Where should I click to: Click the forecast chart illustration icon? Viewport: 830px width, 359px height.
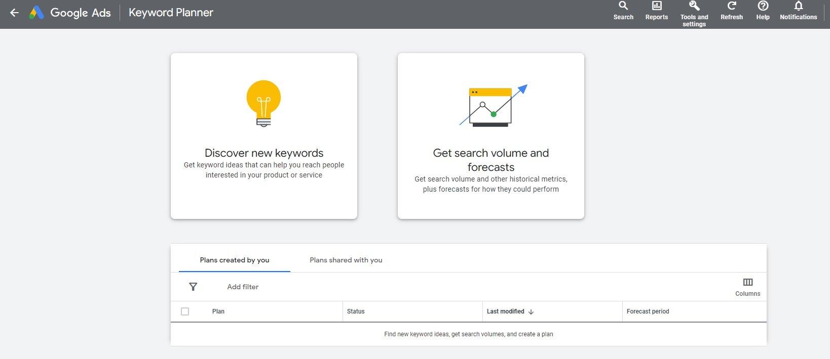493,106
